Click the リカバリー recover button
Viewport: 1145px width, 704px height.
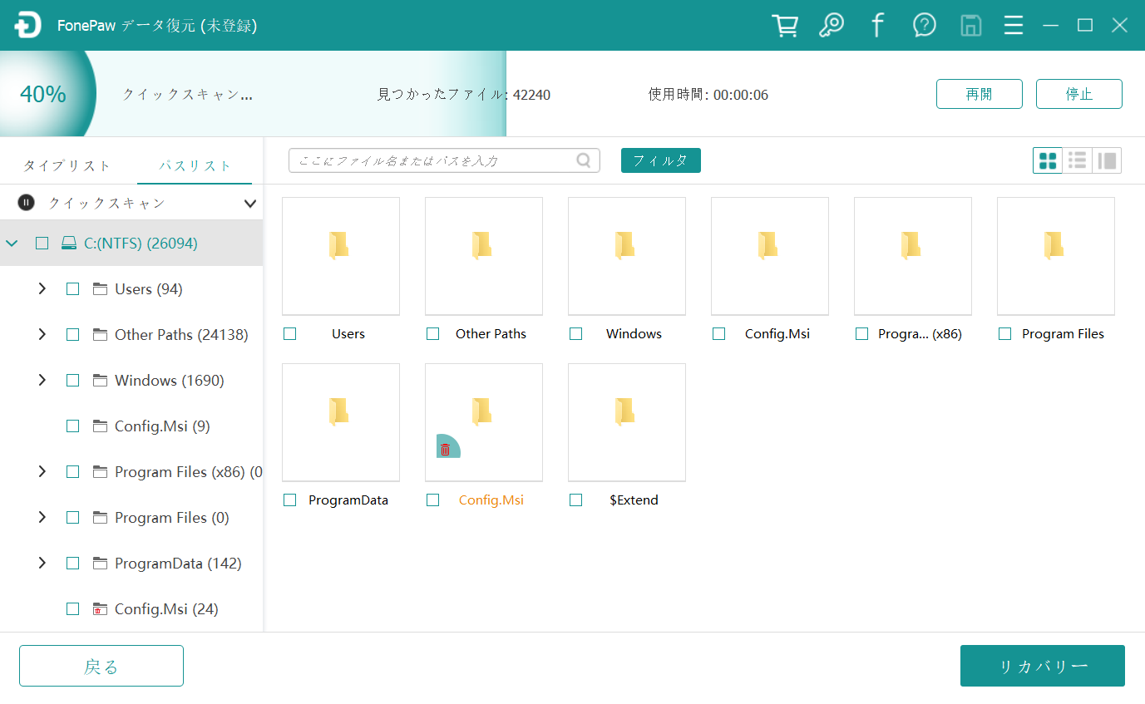pyautogui.click(x=1043, y=666)
